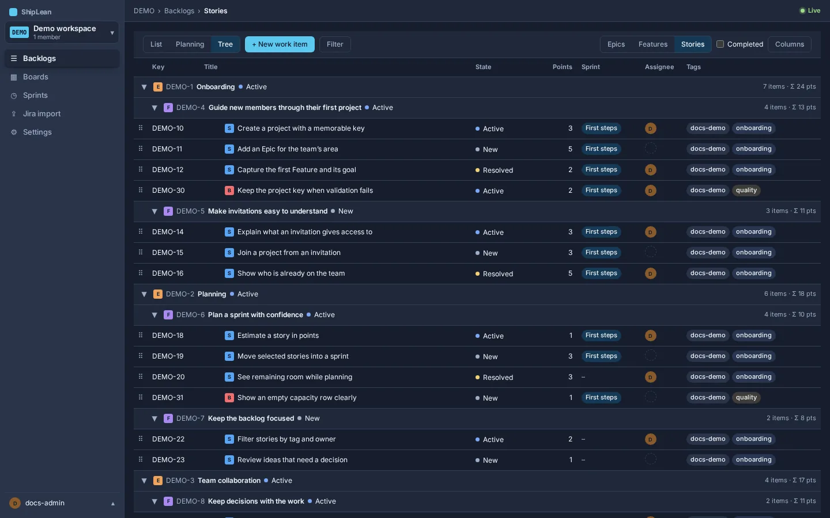Click the New state of DEMO-15
Screen dimensions: 830x518
click(486, 253)
